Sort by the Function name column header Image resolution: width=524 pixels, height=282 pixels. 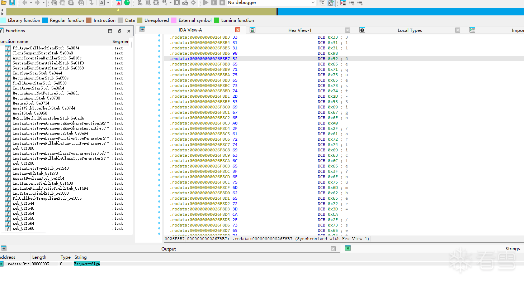point(14,42)
